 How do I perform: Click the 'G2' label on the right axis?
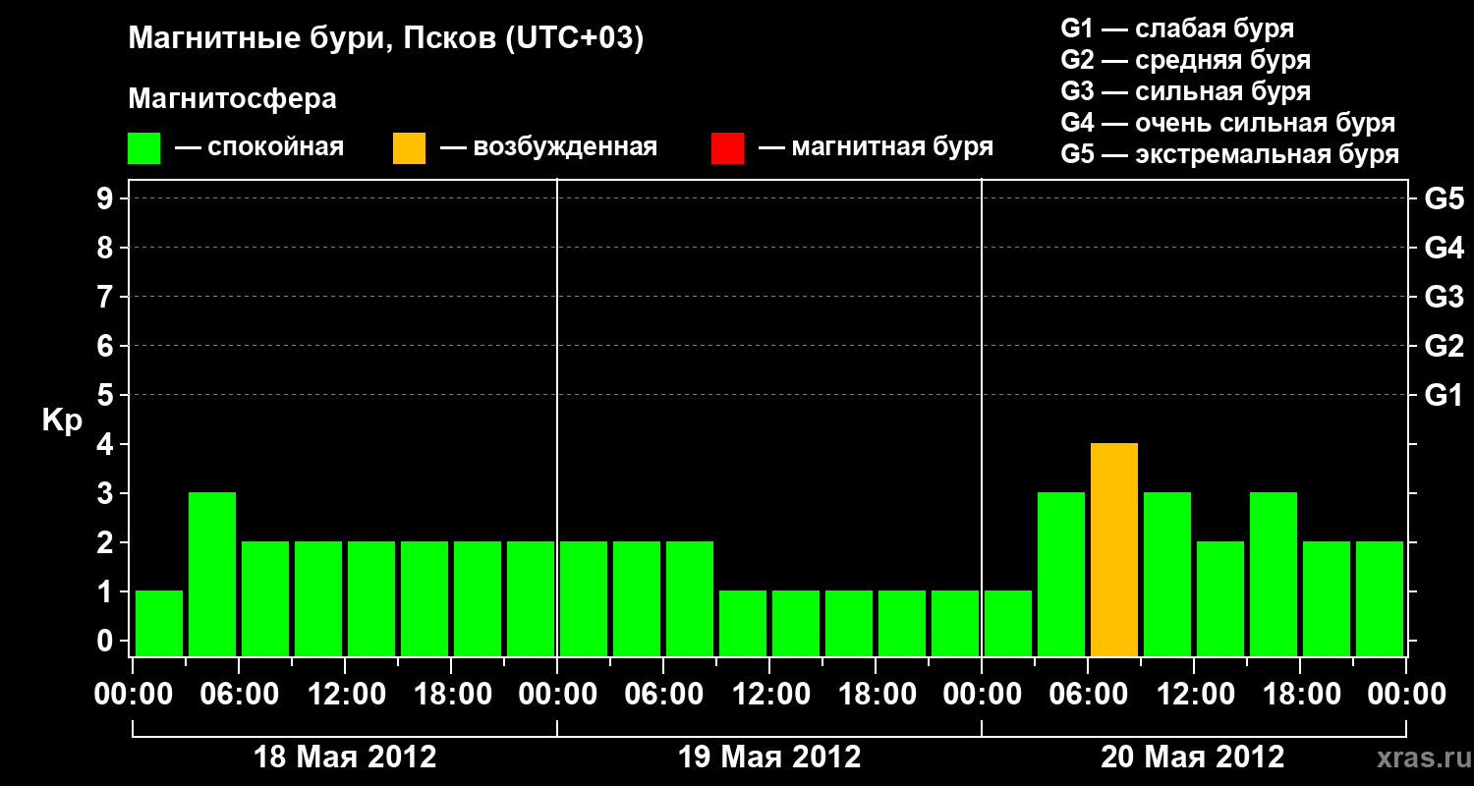(x=1444, y=346)
